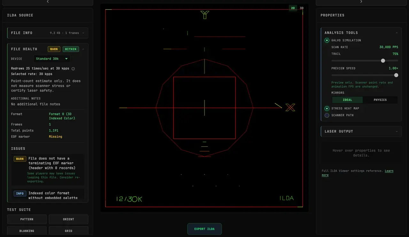The width and height of the screenshot is (409, 237).
Task: Click right panel top chevron arrow
Action: [361, 2]
